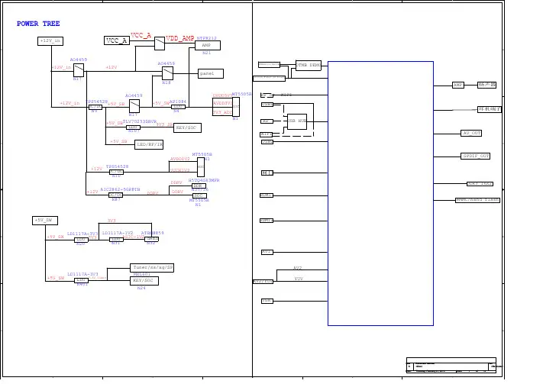This screenshot has height=384, width=543.
Task: Click the AO4459 switch symbol labeled N18
Action: point(167,73)
